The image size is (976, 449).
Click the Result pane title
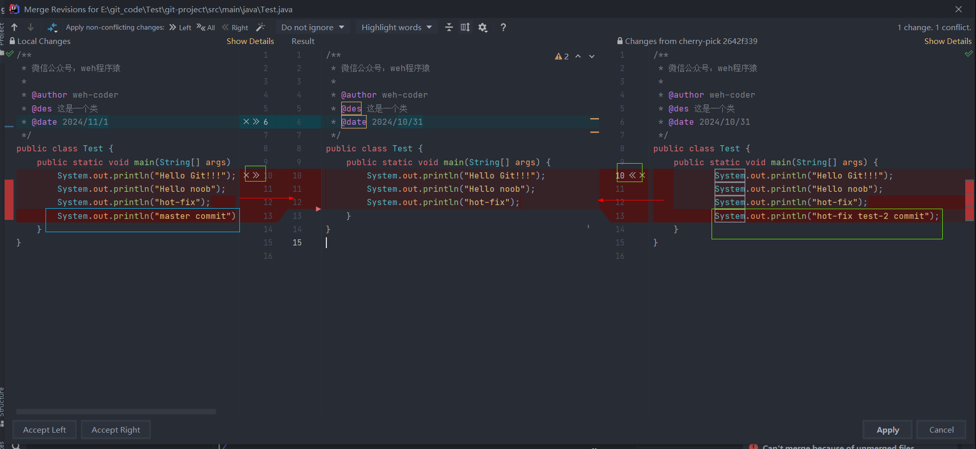click(x=303, y=41)
